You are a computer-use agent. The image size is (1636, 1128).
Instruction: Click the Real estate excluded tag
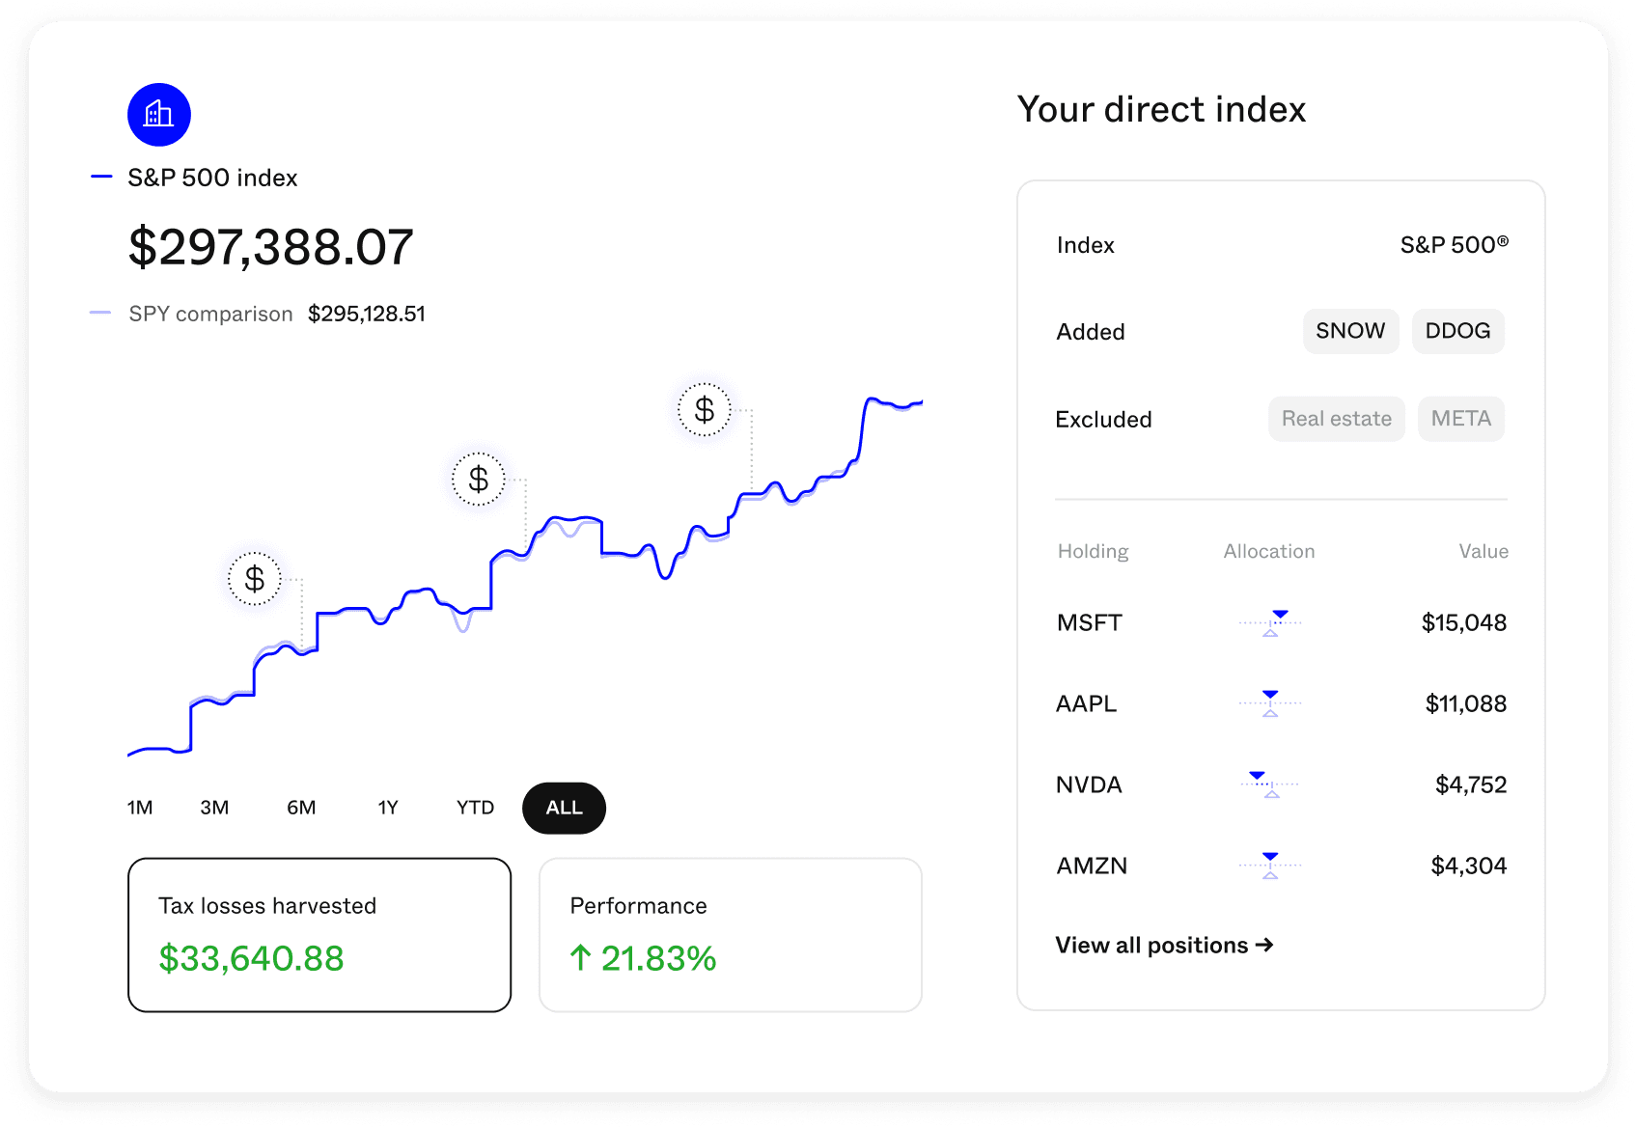[1336, 419]
